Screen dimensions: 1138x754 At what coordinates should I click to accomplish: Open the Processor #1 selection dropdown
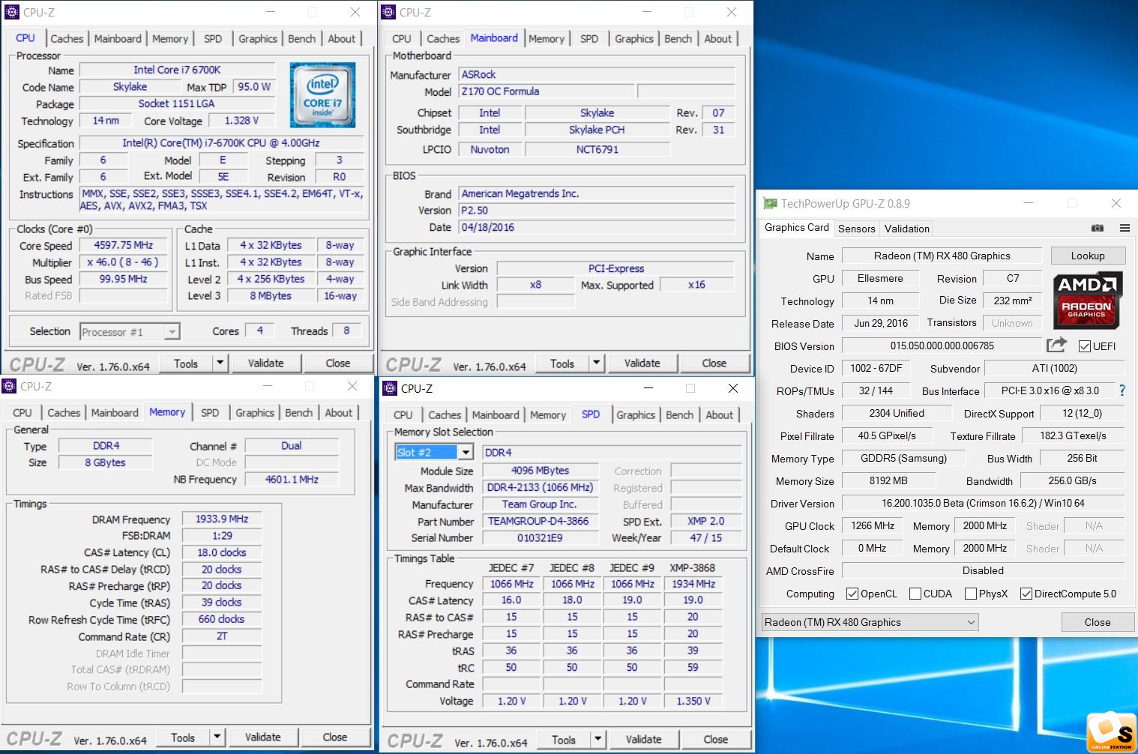[x=130, y=331]
